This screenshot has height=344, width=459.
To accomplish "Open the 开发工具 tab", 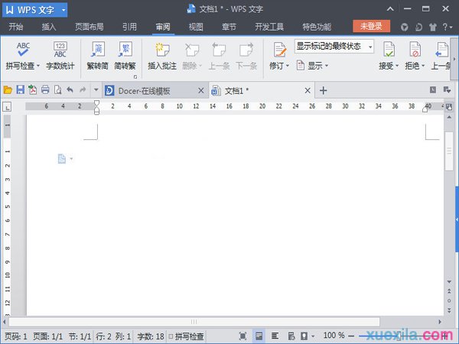I will 269,27.
